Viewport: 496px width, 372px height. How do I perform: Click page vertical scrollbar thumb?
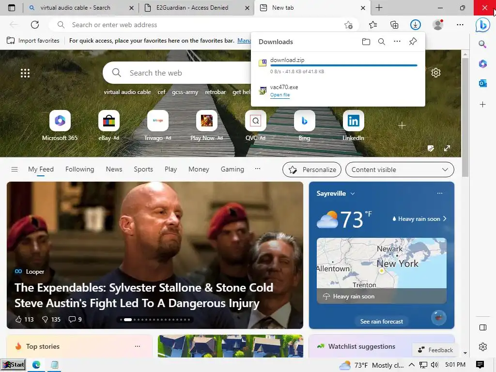[465, 117]
